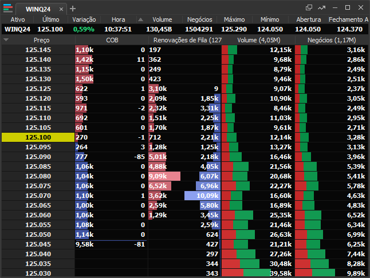370x278 pixels.
Task: Select price level 125.125
Action: point(38,89)
